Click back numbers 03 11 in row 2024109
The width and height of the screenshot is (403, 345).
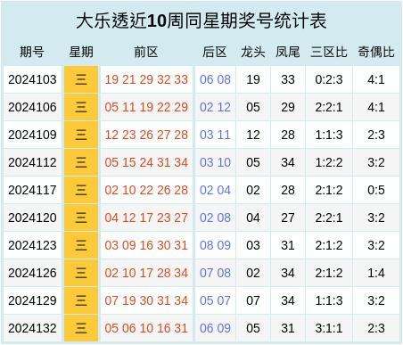[215, 135]
